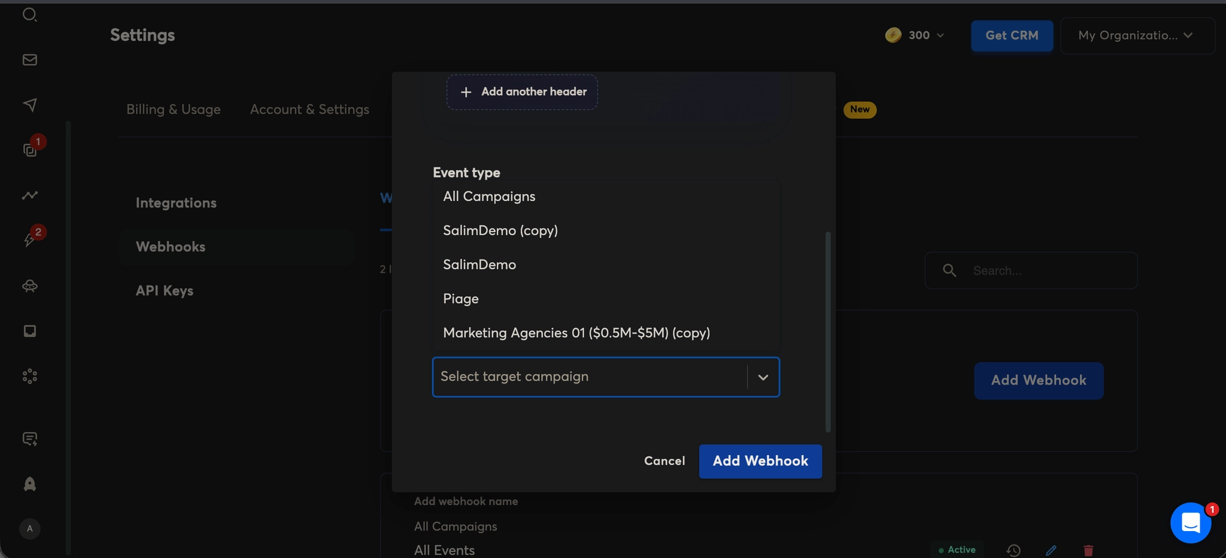This screenshot has height=558, width=1226.
Task: Switch to the Billing & Usage tab
Action: pos(173,109)
